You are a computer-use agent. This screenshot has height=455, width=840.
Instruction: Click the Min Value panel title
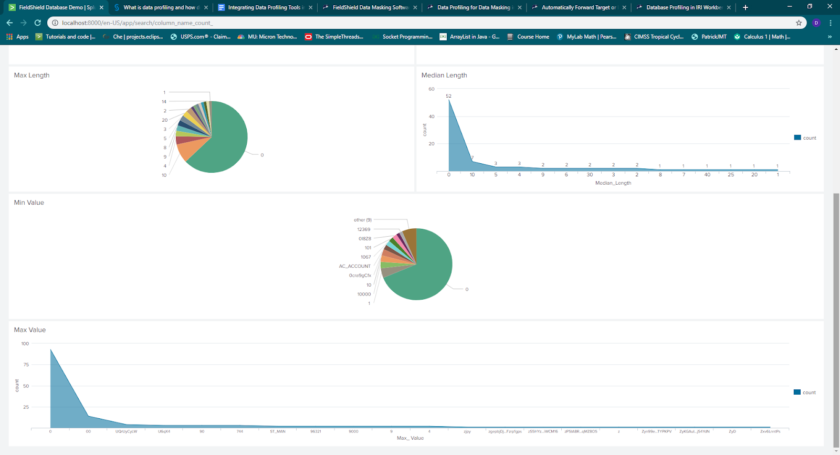point(29,203)
